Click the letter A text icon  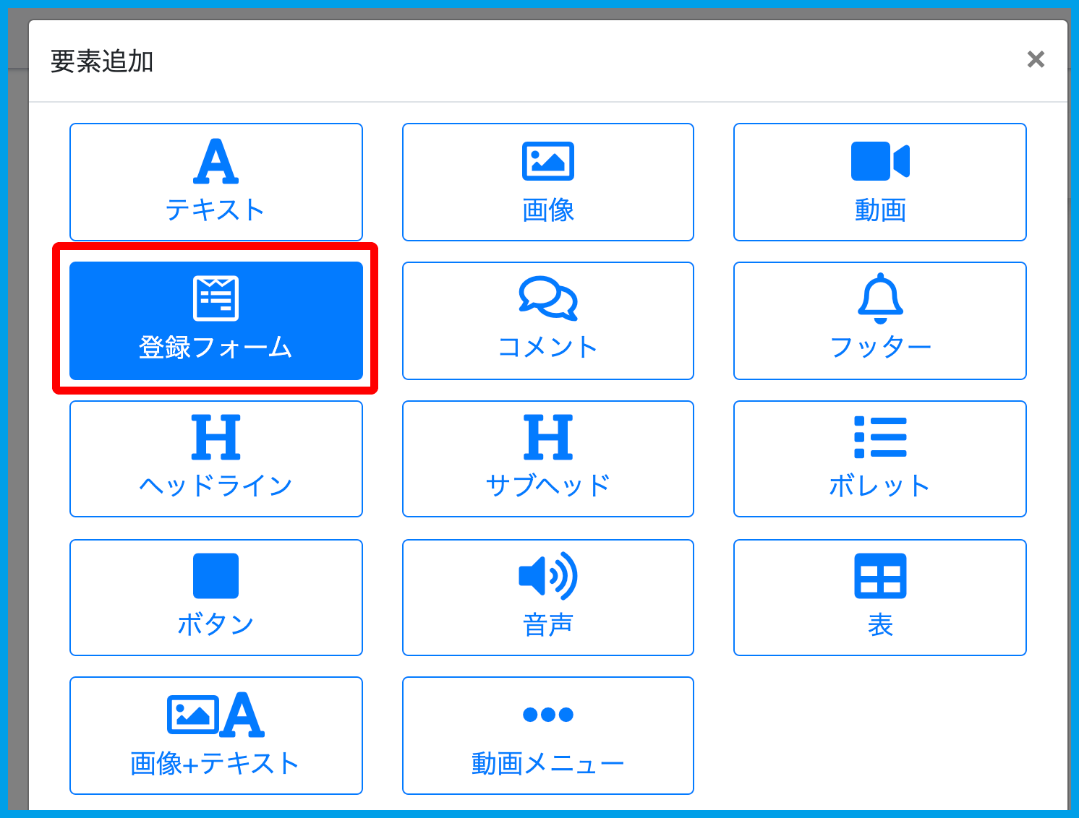tap(216, 161)
